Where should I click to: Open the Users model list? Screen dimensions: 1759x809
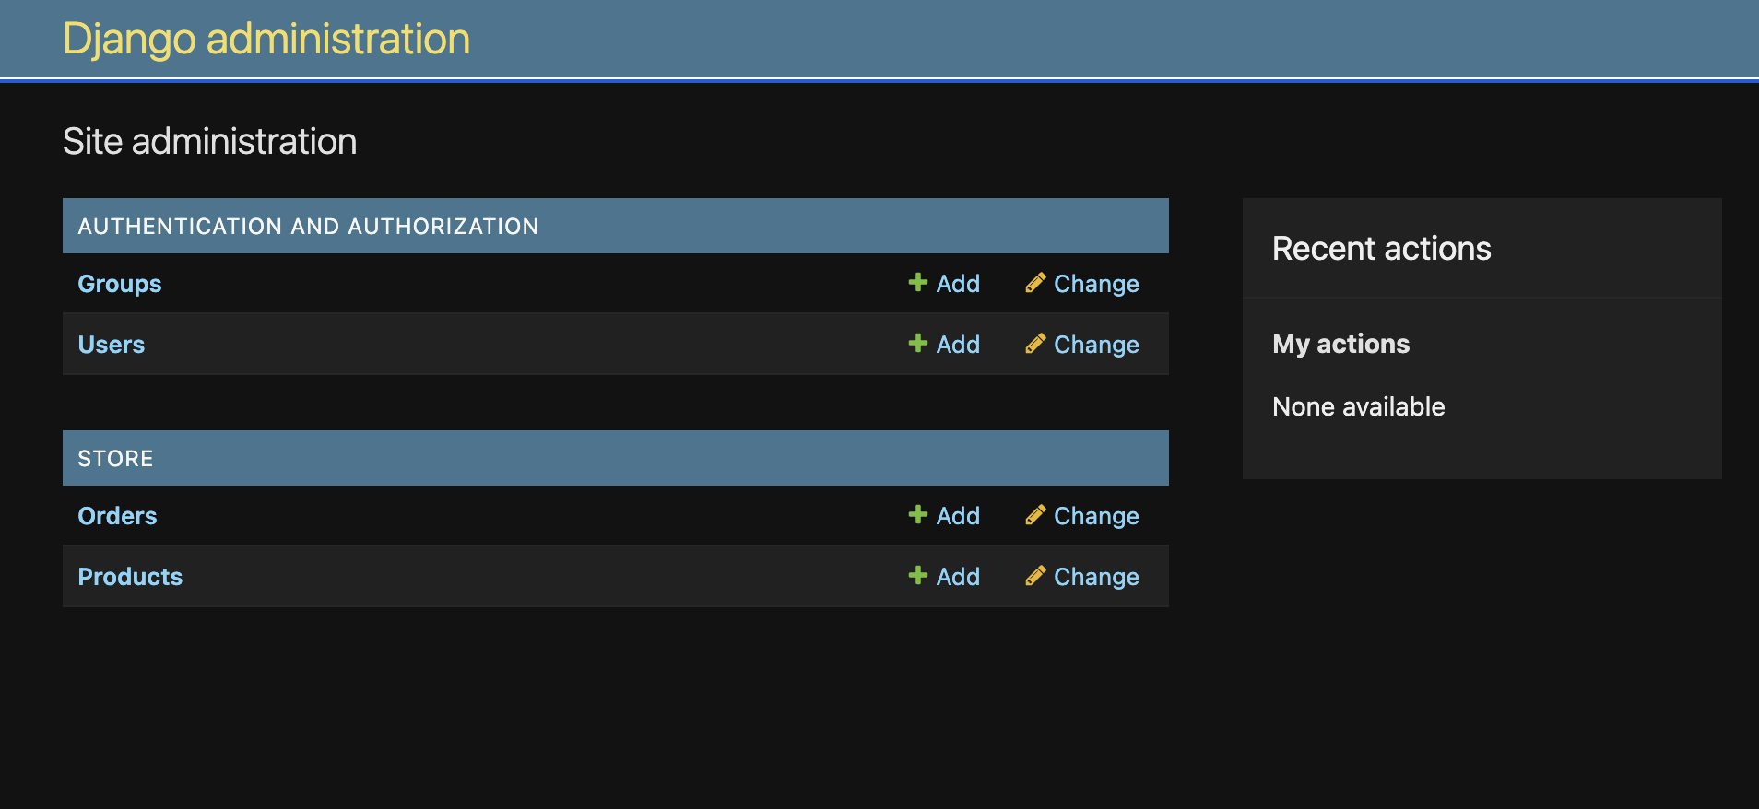(x=112, y=345)
